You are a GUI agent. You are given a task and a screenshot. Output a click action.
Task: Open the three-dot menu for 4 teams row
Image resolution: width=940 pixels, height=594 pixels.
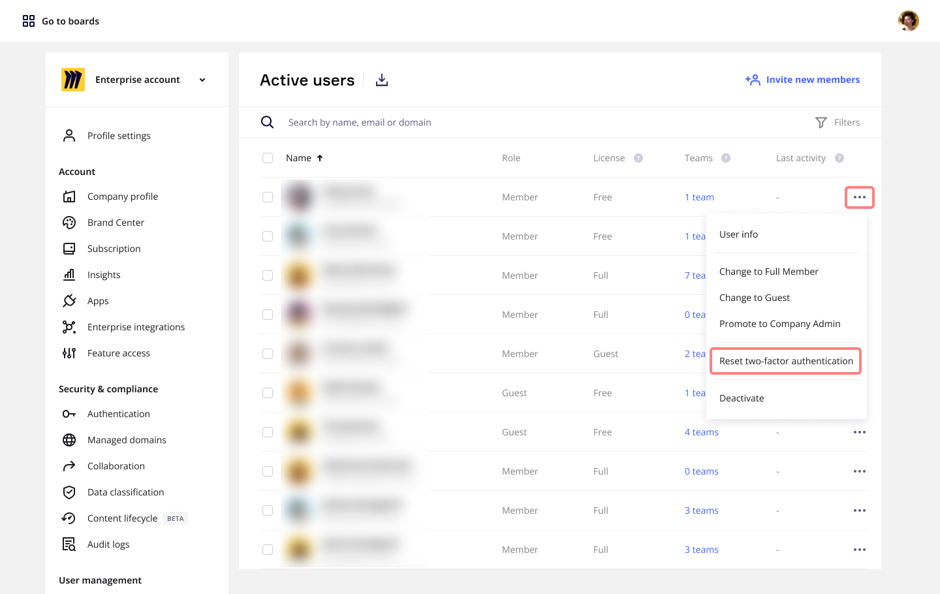pyautogui.click(x=859, y=432)
